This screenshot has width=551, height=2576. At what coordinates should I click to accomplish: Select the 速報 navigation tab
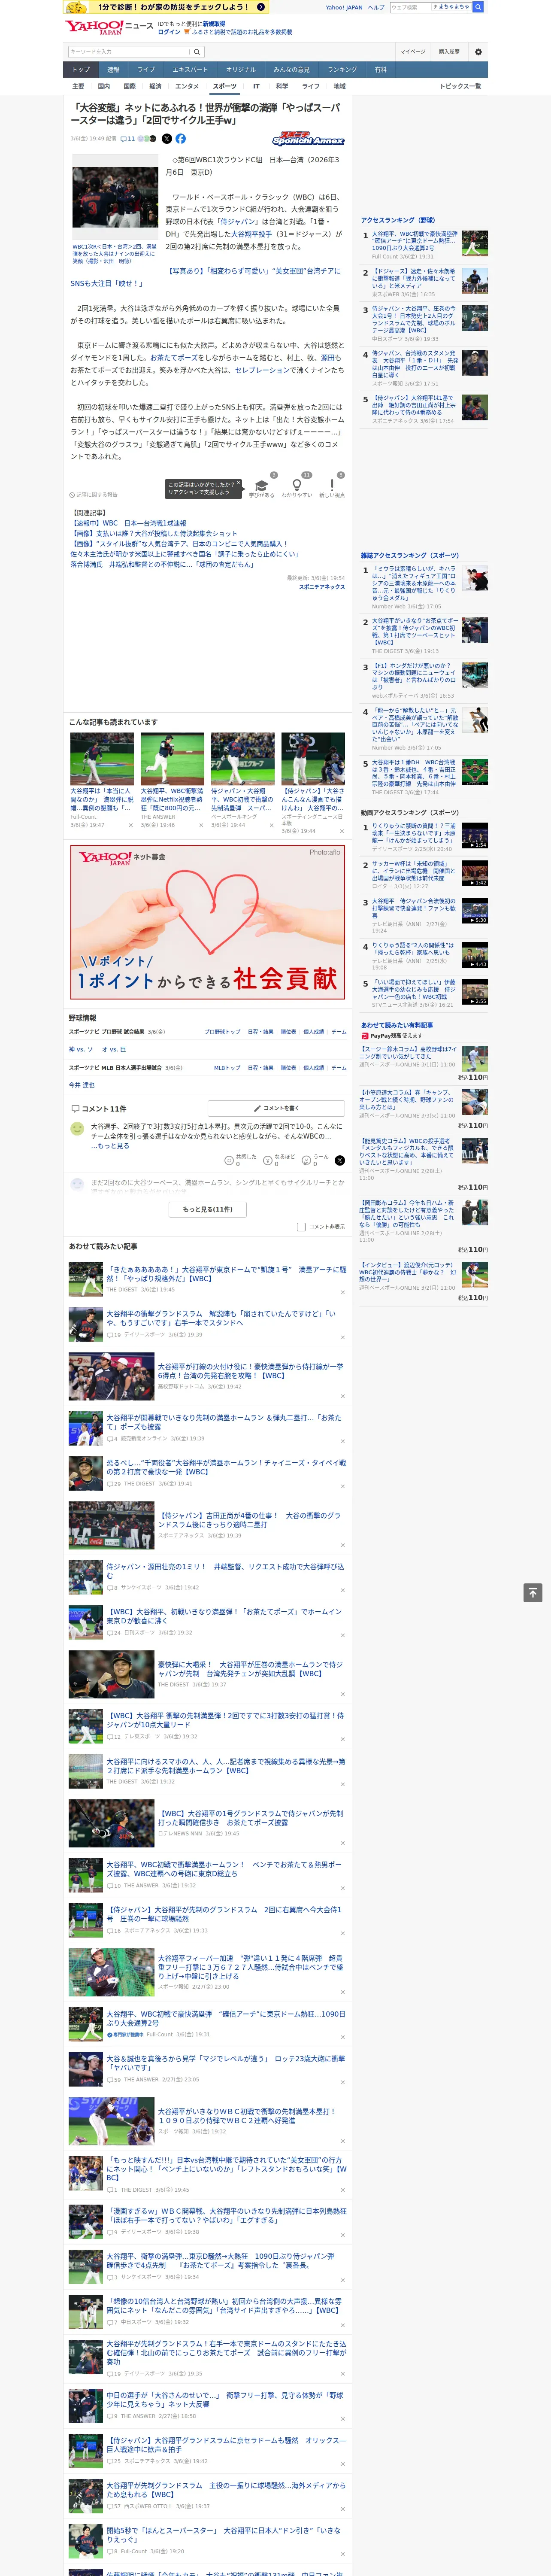[x=113, y=70]
